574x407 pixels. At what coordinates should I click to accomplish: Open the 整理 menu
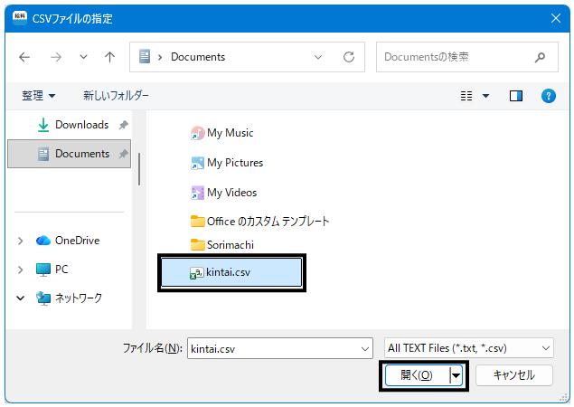39,96
